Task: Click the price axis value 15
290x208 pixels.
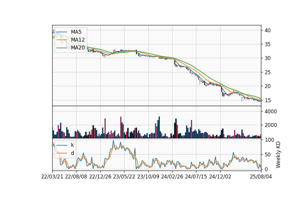Action: [x=268, y=100]
